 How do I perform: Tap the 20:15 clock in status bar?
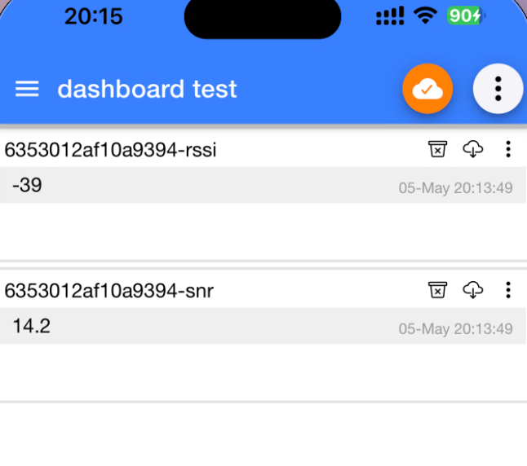[94, 16]
